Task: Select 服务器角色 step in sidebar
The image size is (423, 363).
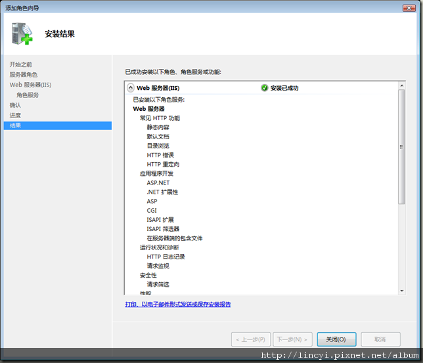Action: click(24, 74)
